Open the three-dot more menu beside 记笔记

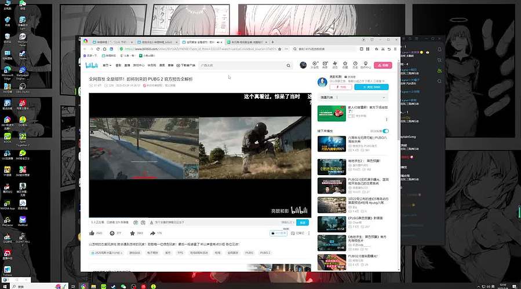309,234
